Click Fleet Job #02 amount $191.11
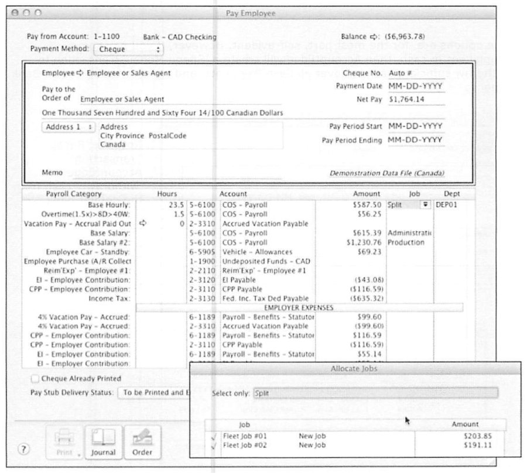The image size is (527, 473). pos(478,445)
